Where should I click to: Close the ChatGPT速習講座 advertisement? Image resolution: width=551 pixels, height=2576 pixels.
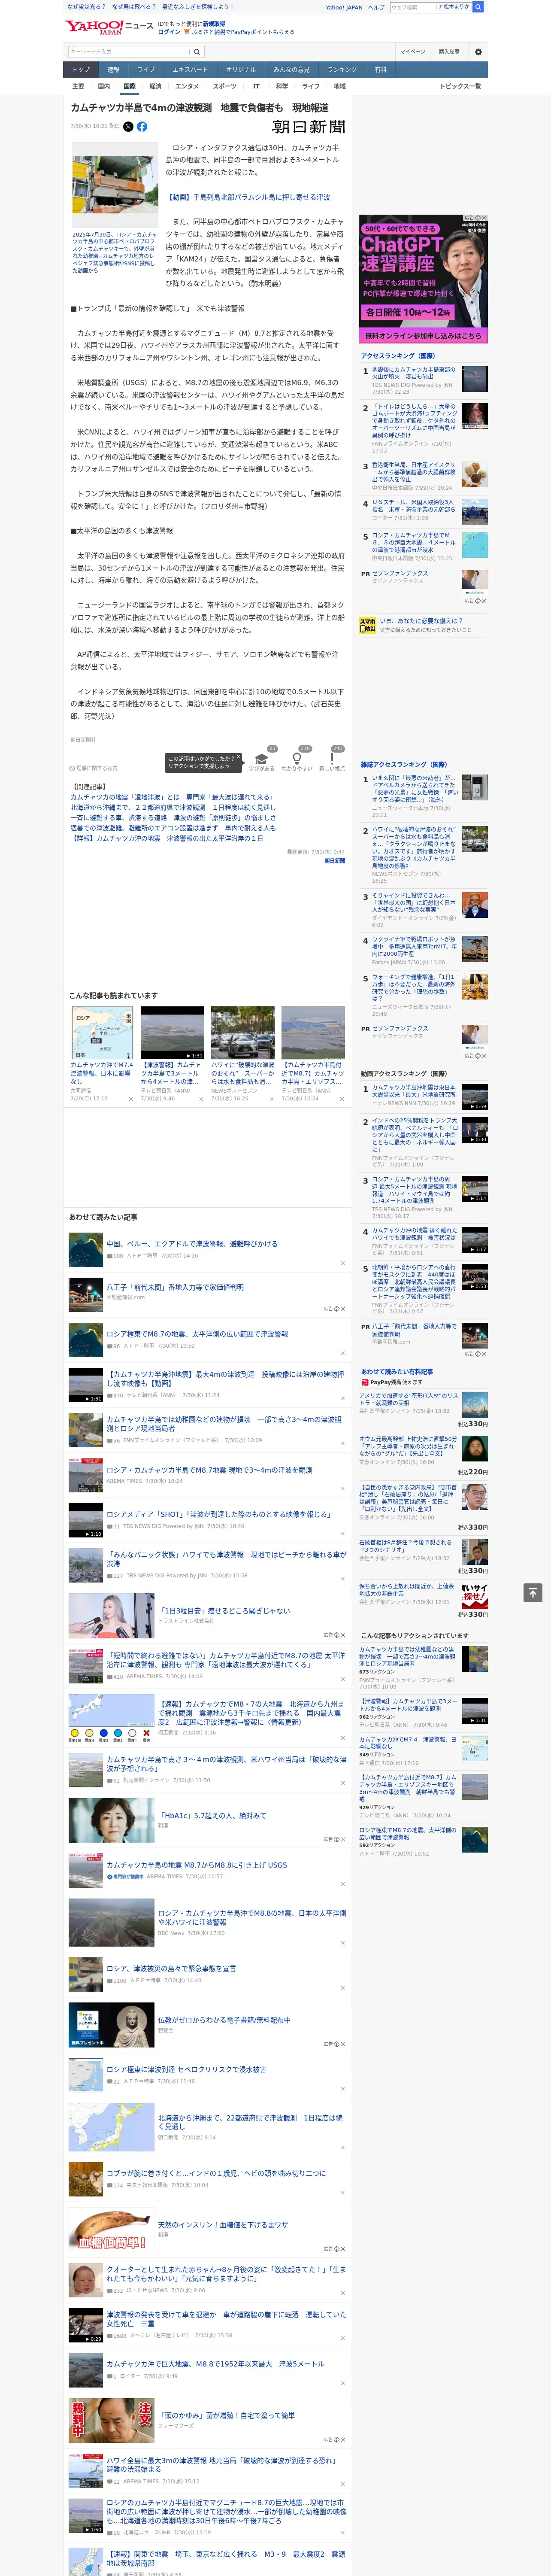pyautogui.click(x=484, y=218)
